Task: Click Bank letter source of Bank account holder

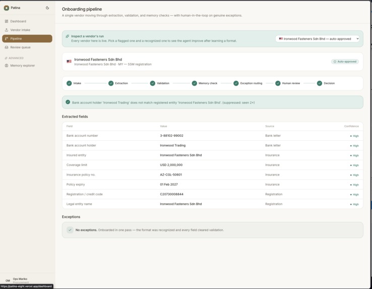Action: [273, 145]
